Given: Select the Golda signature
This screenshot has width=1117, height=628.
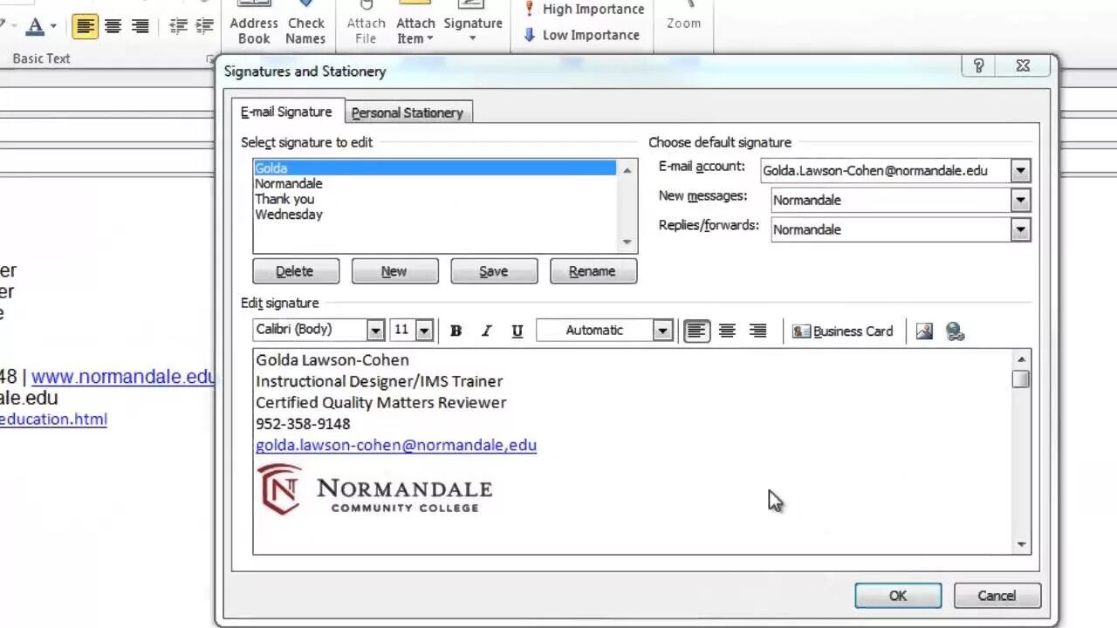Looking at the screenshot, I should pos(435,168).
